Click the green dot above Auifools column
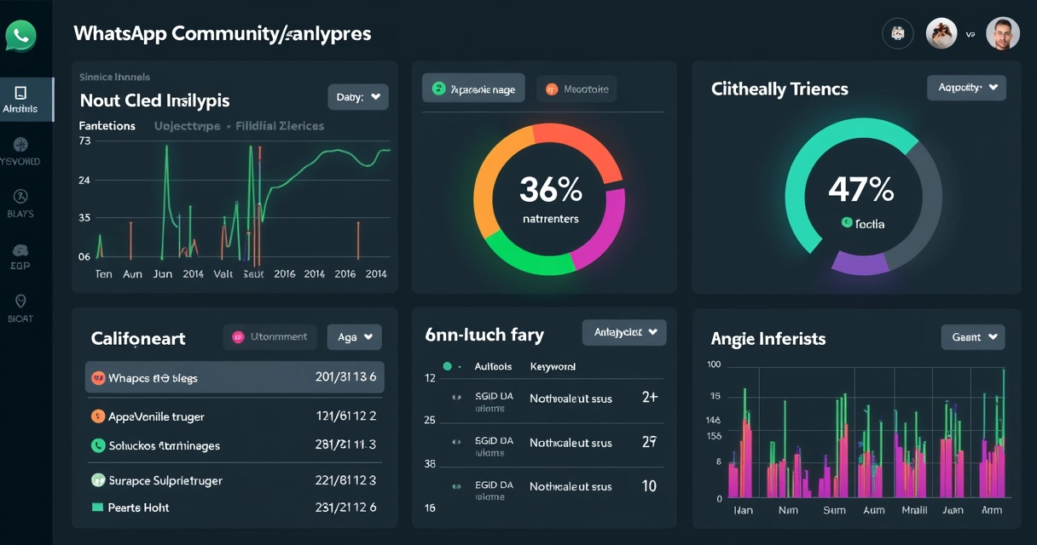The image size is (1037, 545). click(447, 366)
